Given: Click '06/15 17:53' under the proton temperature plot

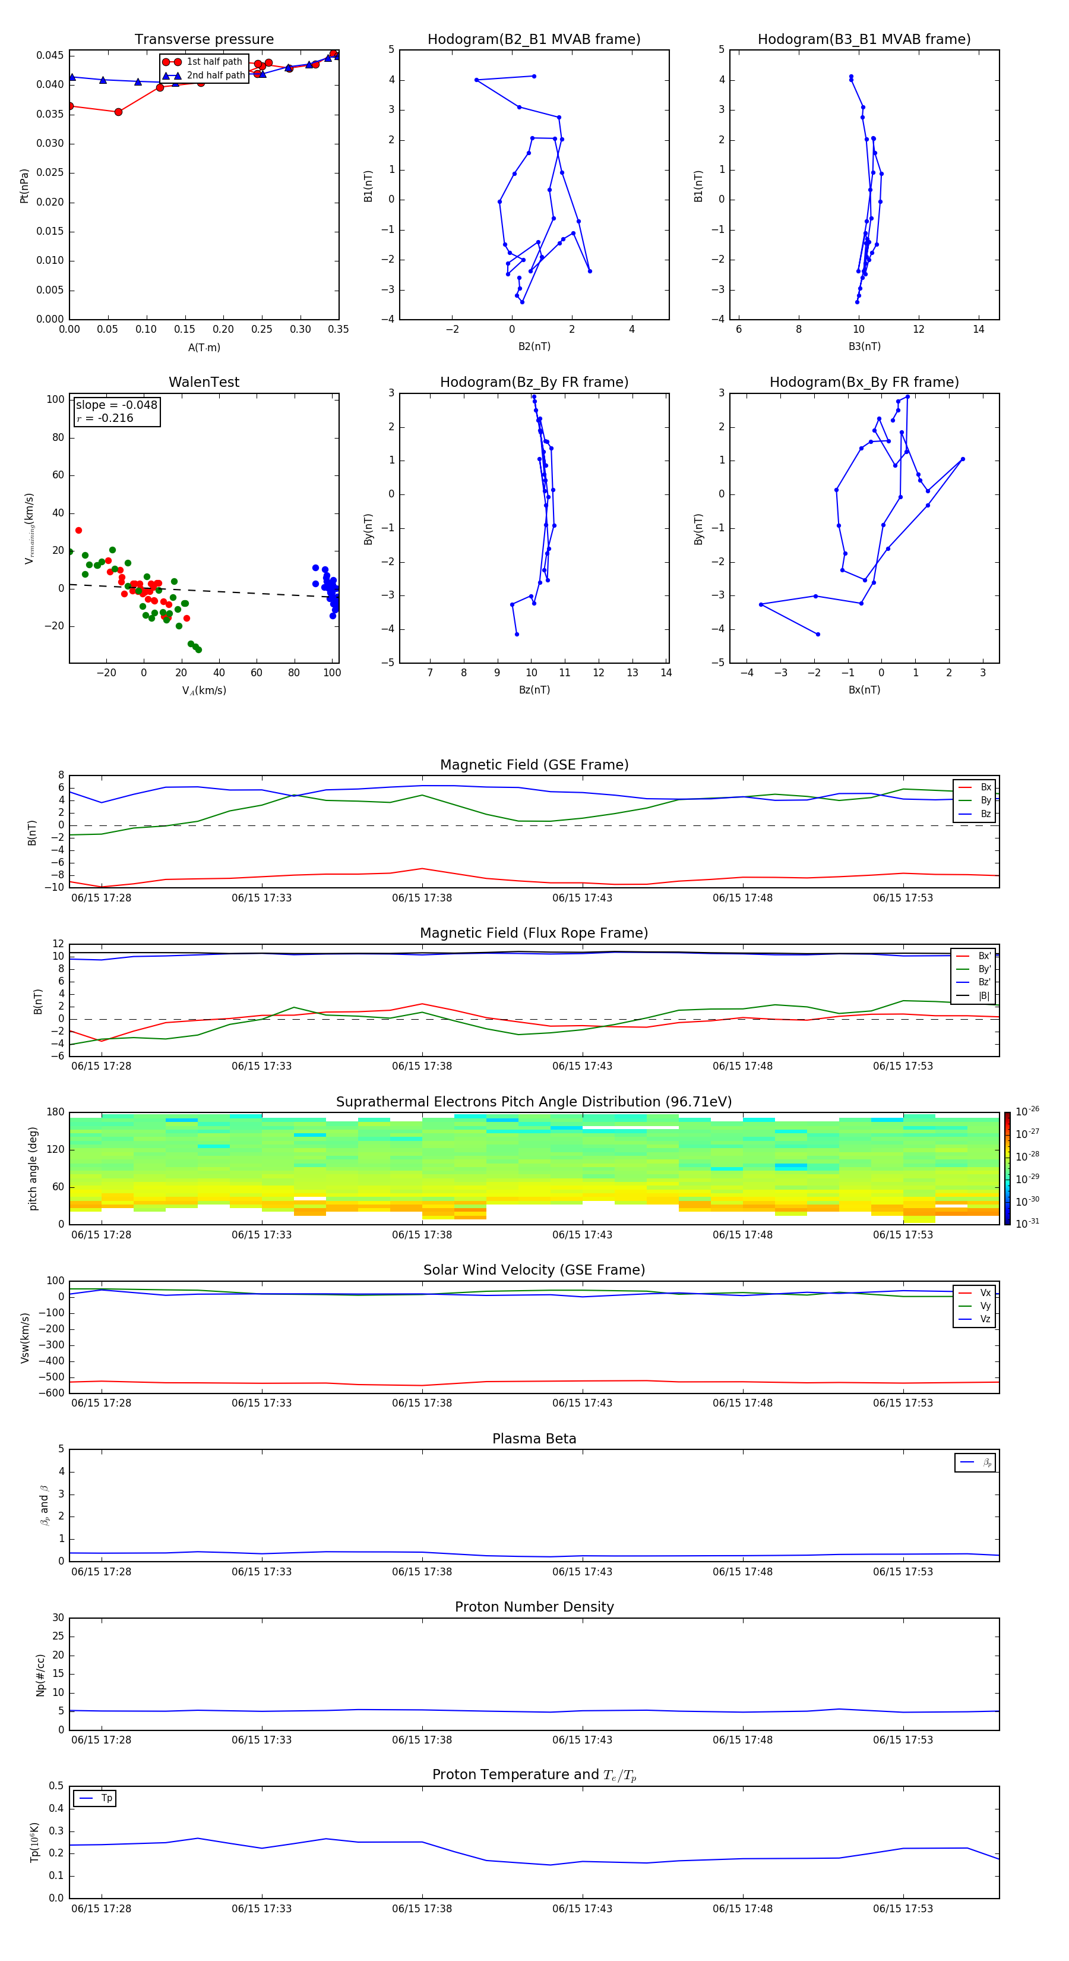Looking at the screenshot, I should [903, 1909].
